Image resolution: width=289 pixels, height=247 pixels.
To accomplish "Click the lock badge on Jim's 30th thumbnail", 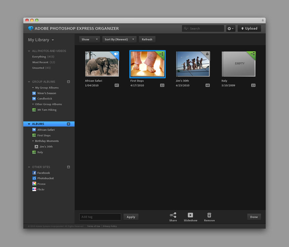I will coord(207,54).
